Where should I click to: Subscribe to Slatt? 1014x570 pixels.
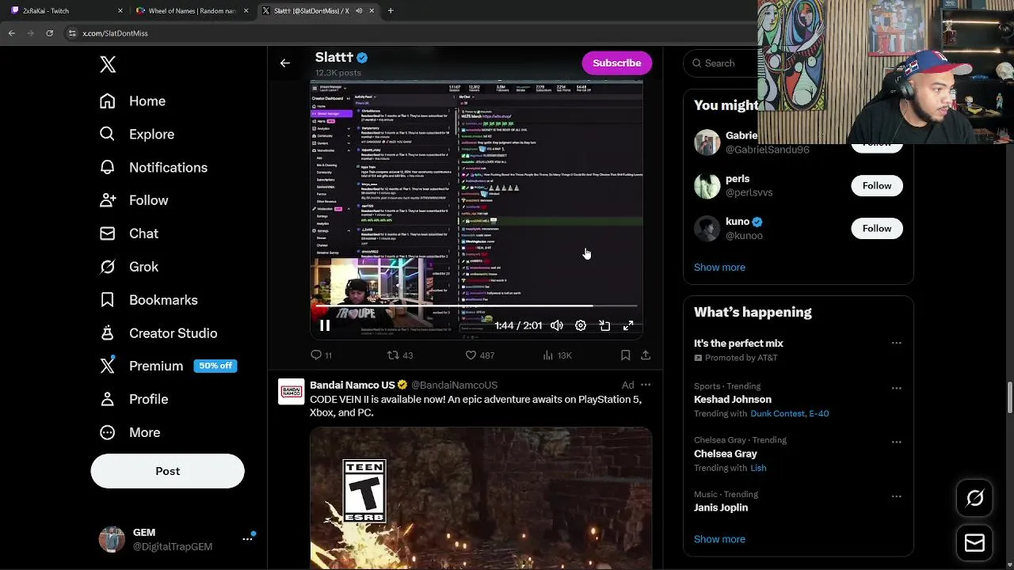(x=616, y=63)
